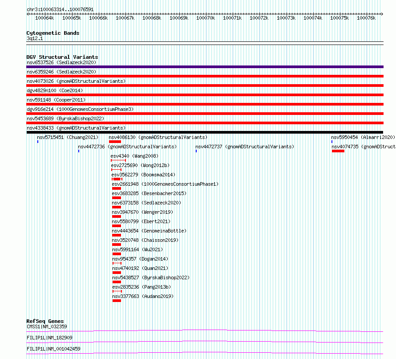
Task: Select the blue nsv4472737 marker
Action: pyautogui.click(x=196, y=151)
